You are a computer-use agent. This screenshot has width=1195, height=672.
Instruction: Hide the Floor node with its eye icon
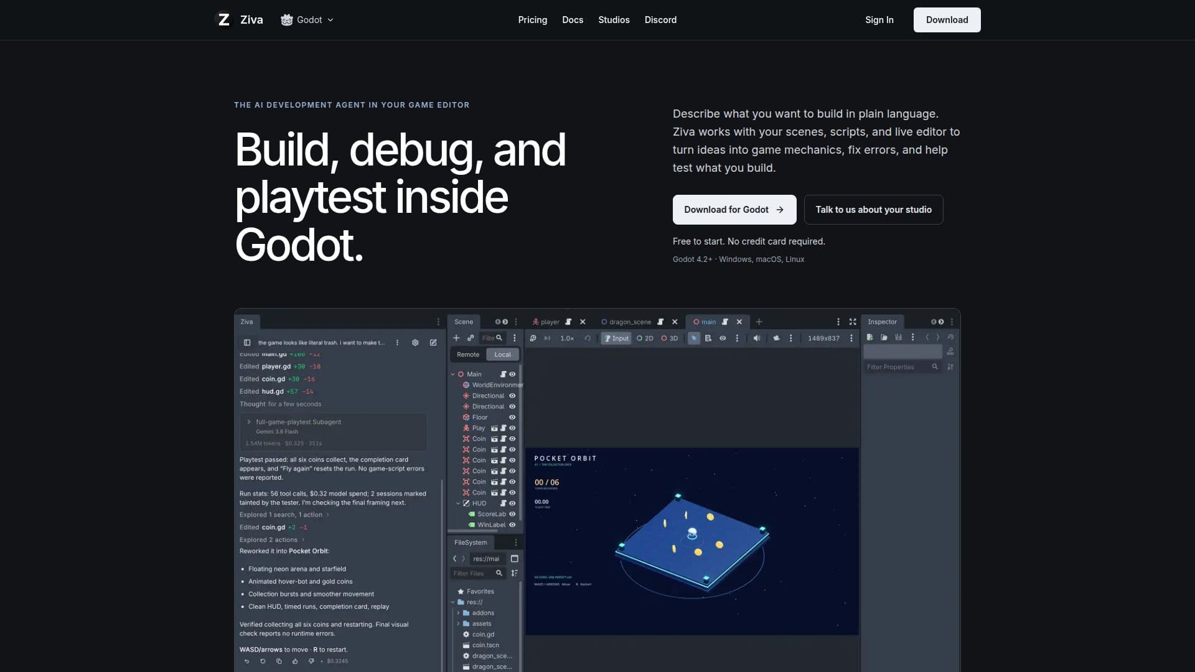click(512, 418)
